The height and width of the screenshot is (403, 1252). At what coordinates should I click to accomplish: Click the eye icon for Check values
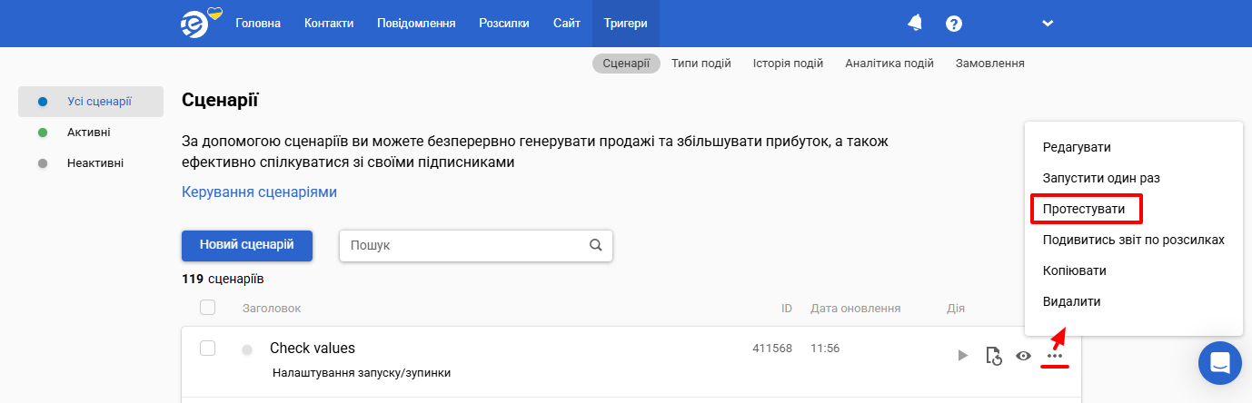pyautogui.click(x=1024, y=356)
